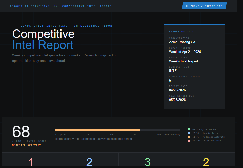
Task: Click the REPORT DETAILS panel heading
Action: (x=181, y=31)
